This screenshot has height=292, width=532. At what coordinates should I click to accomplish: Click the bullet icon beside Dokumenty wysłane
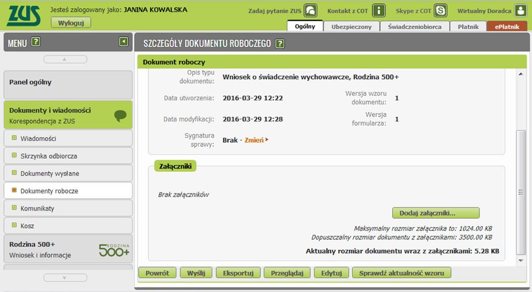click(x=14, y=173)
